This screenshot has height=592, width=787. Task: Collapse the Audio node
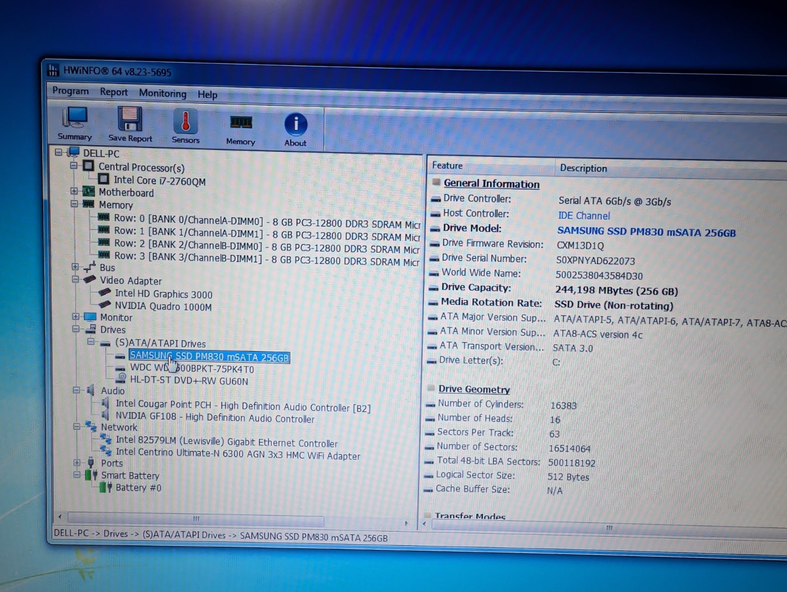[x=76, y=390]
